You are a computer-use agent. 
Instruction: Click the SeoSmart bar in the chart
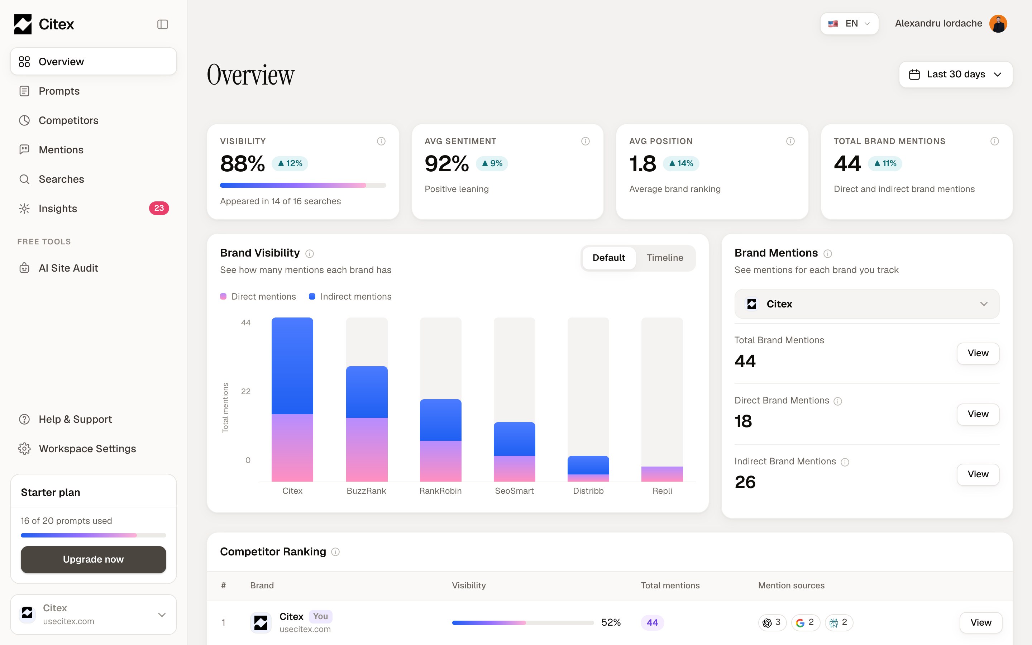click(x=514, y=452)
